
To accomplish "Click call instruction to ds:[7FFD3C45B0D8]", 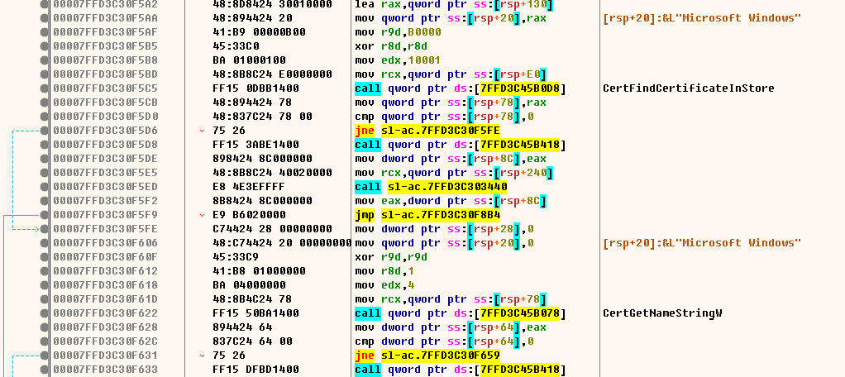I will click(461, 88).
